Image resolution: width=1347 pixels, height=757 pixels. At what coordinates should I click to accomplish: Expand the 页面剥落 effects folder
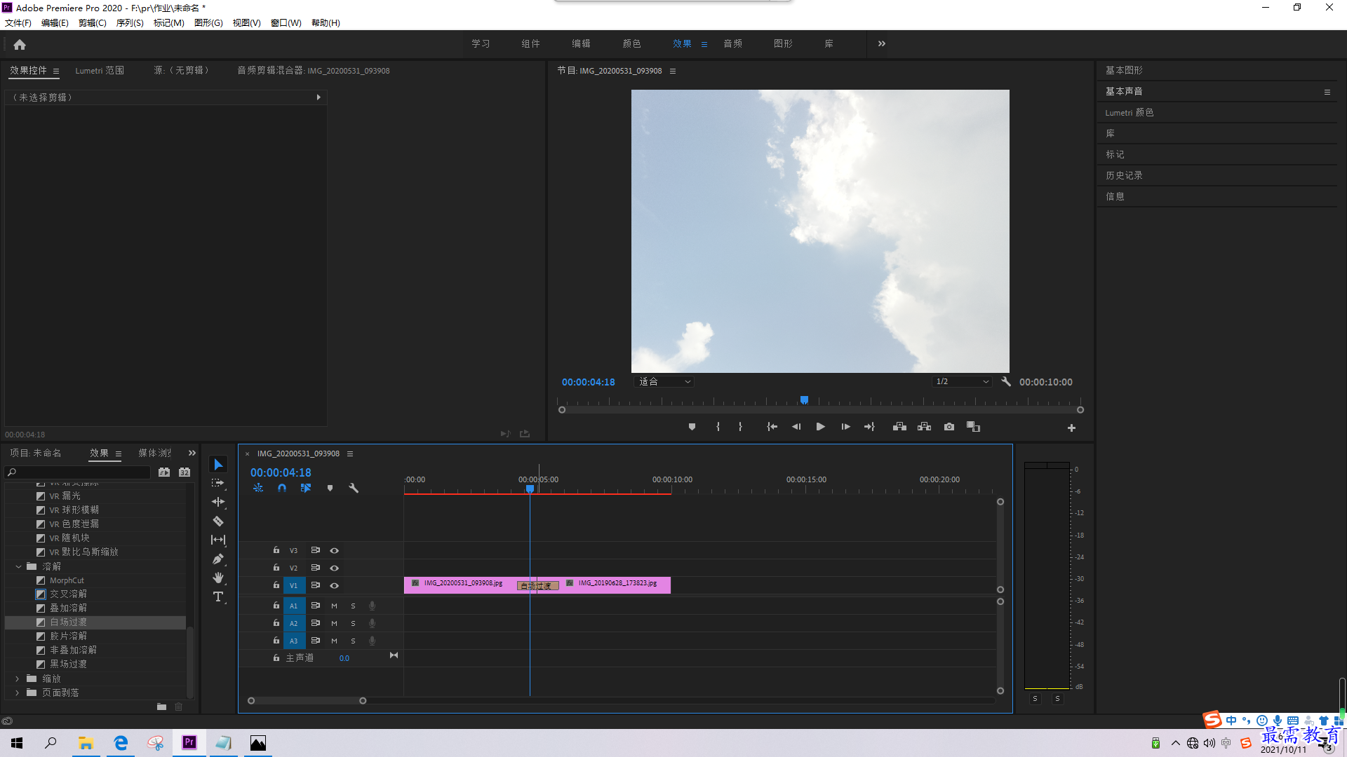click(18, 693)
